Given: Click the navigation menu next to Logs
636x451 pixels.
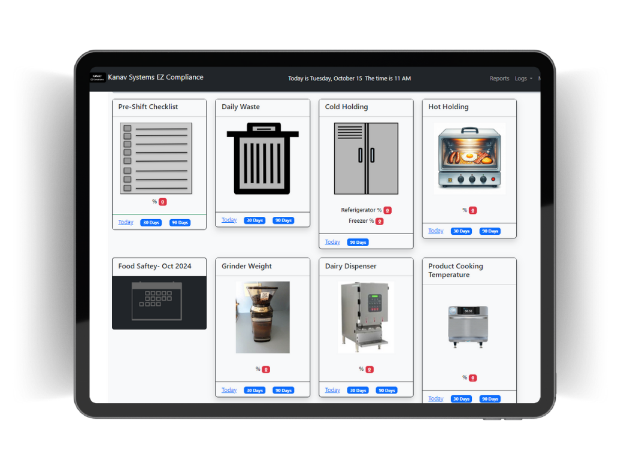Looking at the screenshot, I should coord(538,78).
